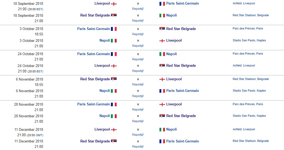The image size is (284, 150).
Task: Open Report link for Liverpool v Paris Saint-Germain, 18 September
Action: tap(137, 9)
